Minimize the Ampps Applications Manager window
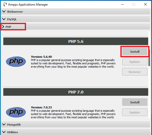Screen dimensions: 152x135 click(122, 4)
